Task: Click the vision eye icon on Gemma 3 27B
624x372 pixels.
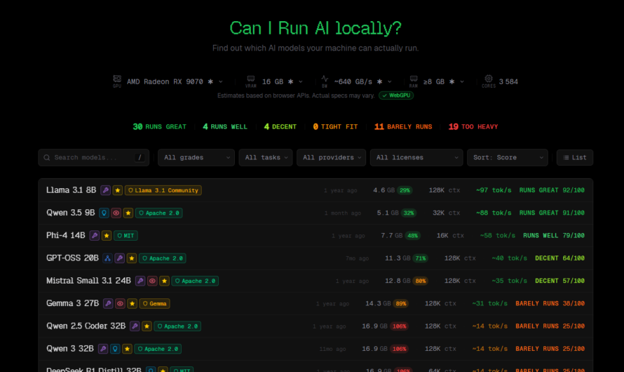Action: (x=120, y=303)
